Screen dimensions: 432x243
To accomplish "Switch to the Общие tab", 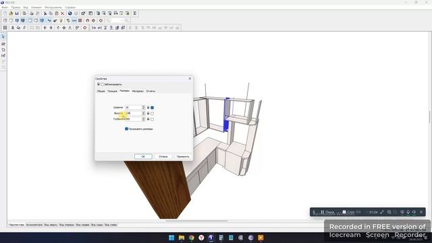I will coord(101,91).
